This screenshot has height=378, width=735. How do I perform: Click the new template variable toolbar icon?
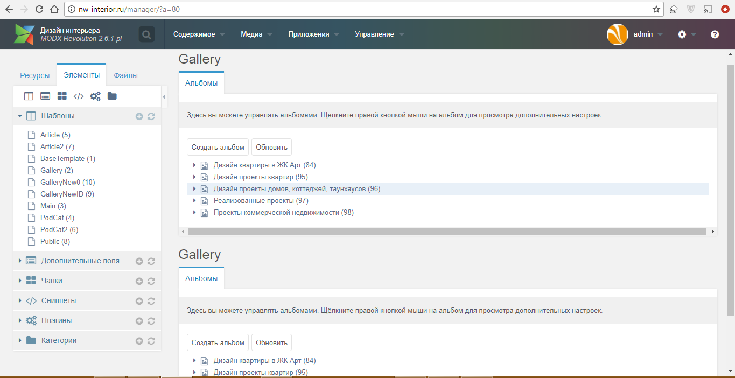pyautogui.click(x=45, y=96)
